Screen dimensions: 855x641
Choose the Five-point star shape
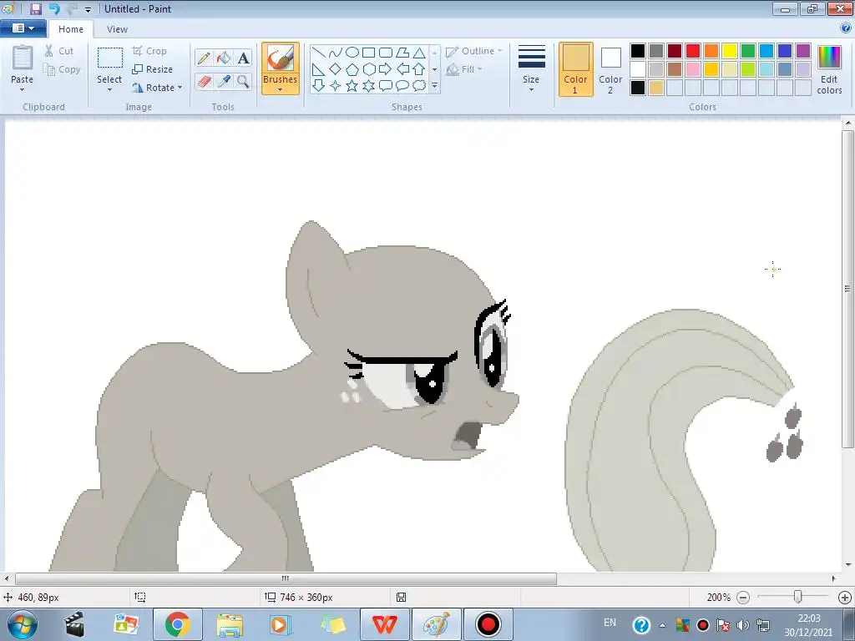coord(352,86)
